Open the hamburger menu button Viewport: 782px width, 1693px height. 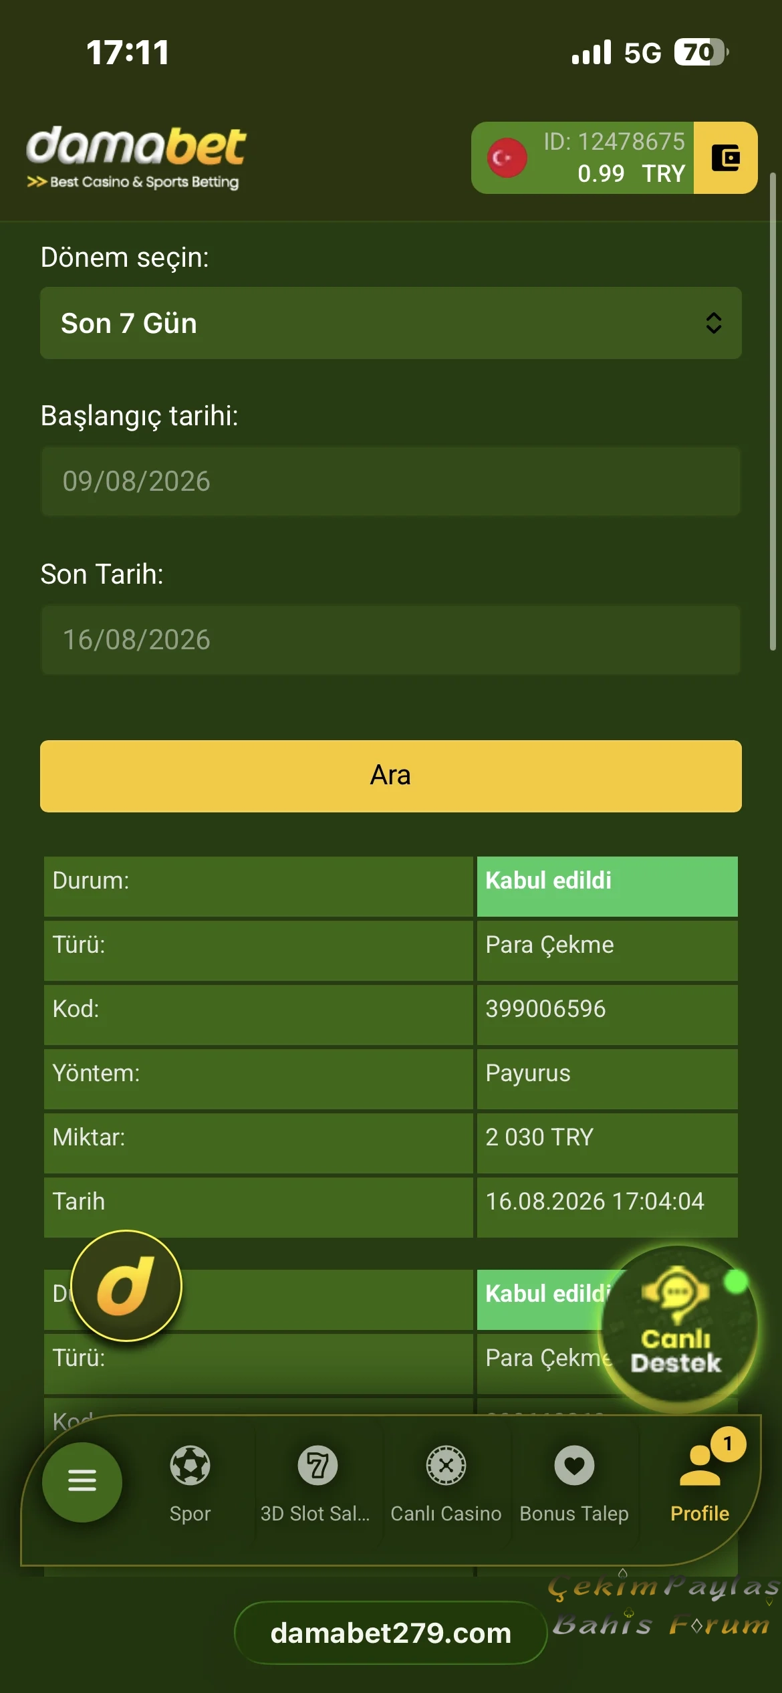pyautogui.click(x=82, y=1482)
